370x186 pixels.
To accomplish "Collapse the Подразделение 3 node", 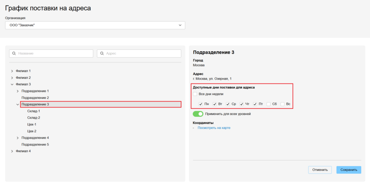I will pyautogui.click(x=18, y=105).
